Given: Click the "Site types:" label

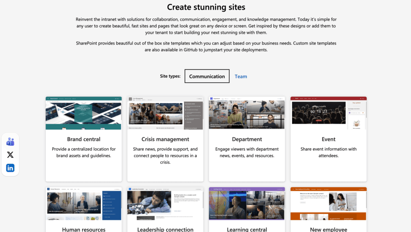Looking at the screenshot, I should [x=170, y=76].
